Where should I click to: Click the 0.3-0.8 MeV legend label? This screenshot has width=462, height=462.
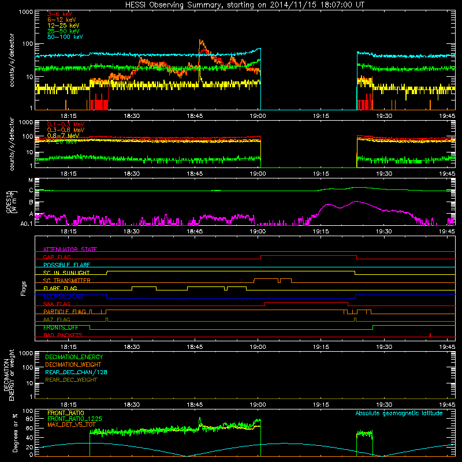tap(66, 130)
